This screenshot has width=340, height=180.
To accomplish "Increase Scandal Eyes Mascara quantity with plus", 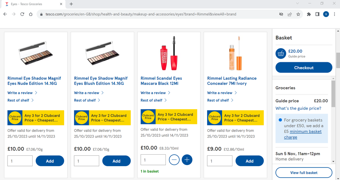I will [187, 160].
